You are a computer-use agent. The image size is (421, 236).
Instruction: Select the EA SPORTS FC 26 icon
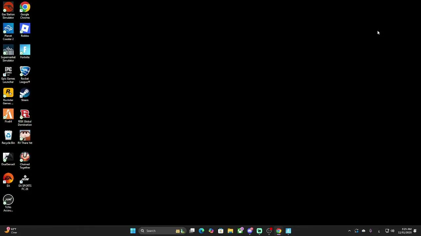coord(25,182)
